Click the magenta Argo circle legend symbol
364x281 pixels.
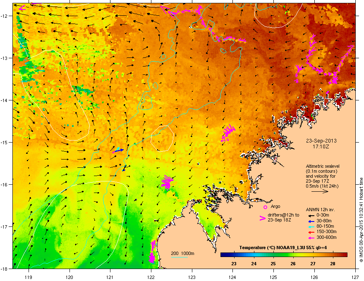click(265, 207)
